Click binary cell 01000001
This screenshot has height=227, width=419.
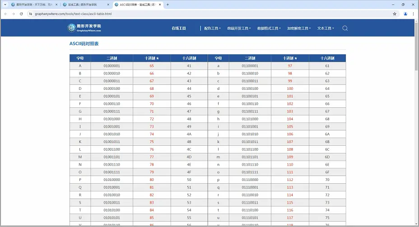pyautogui.click(x=112, y=66)
